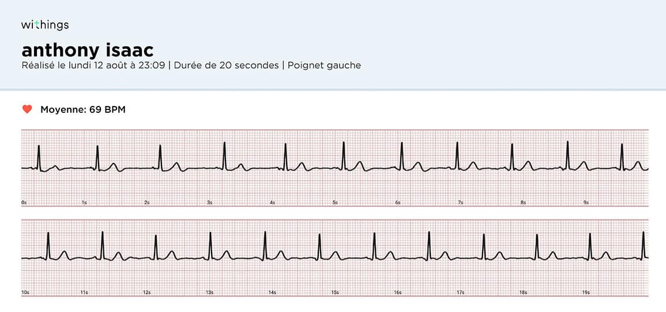
Task: Click the 12s time marker
Action: [146, 293]
